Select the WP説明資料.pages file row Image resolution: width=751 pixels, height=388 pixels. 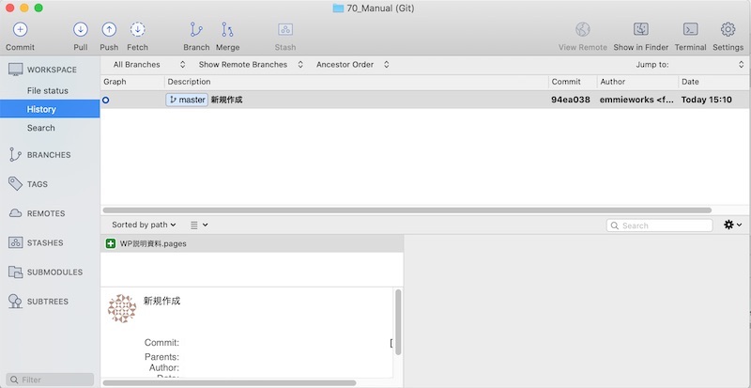coord(252,243)
